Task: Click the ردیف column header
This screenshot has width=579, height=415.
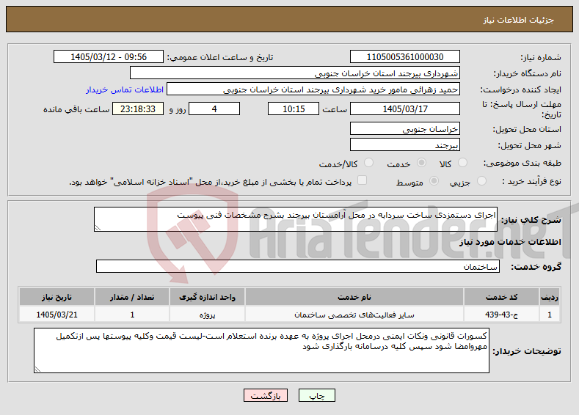Action: click(550, 297)
